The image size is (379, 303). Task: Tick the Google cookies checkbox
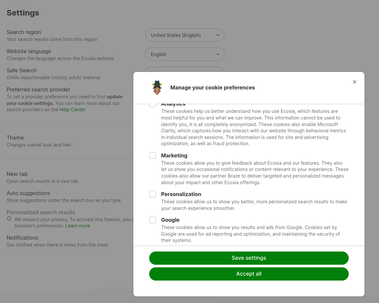153,220
